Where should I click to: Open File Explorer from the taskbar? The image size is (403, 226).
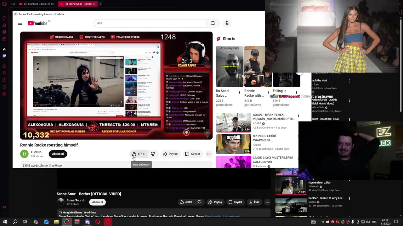tap(56, 222)
